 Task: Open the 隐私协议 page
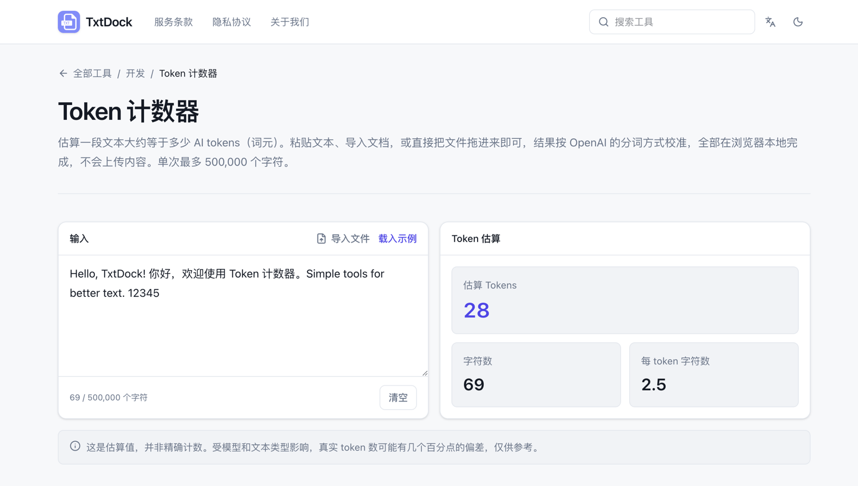(232, 22)
